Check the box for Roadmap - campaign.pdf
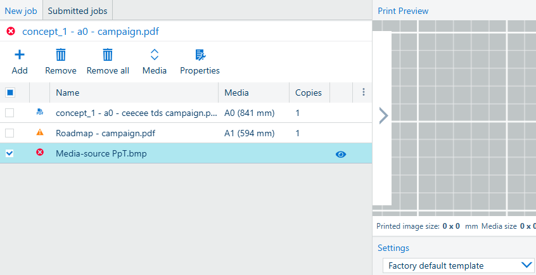The width and height of the screenshot is (536, 275). point(10,132)
